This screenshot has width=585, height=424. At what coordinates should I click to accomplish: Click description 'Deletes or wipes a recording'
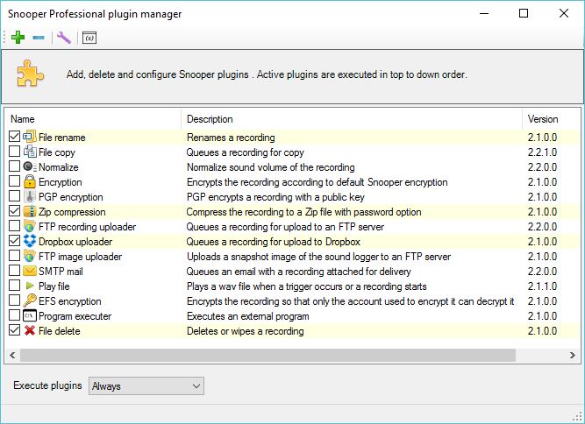245,331
